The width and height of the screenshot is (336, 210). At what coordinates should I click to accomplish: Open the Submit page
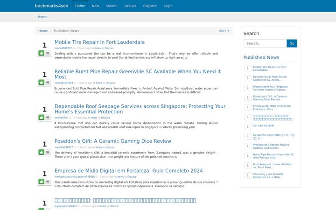112,6
